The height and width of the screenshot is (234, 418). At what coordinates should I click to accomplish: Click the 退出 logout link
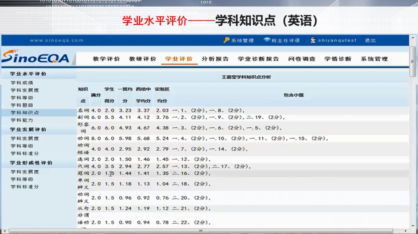(x=370, y=40)
